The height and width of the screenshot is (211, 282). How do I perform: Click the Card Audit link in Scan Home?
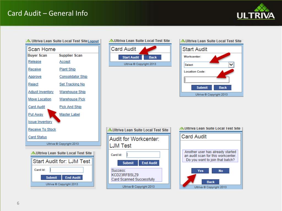[37, 107]
